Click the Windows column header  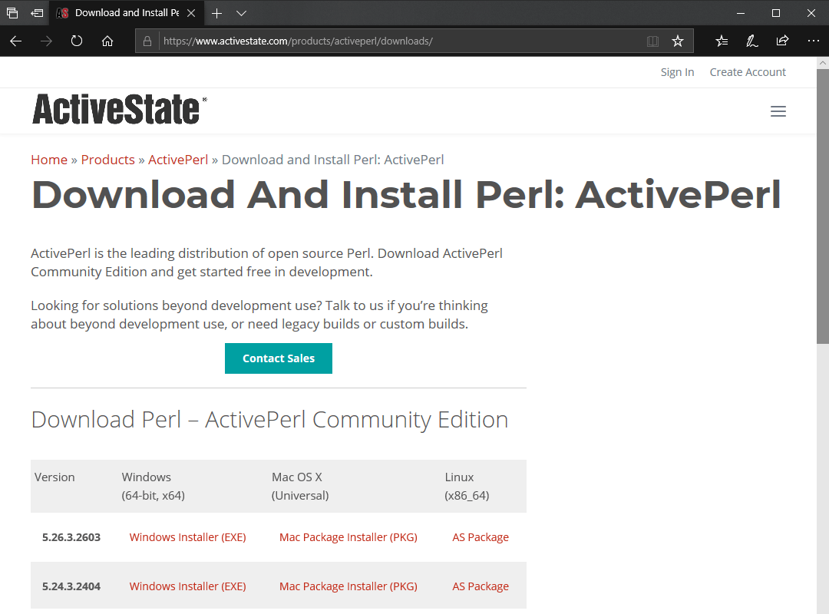pos(154,486)
